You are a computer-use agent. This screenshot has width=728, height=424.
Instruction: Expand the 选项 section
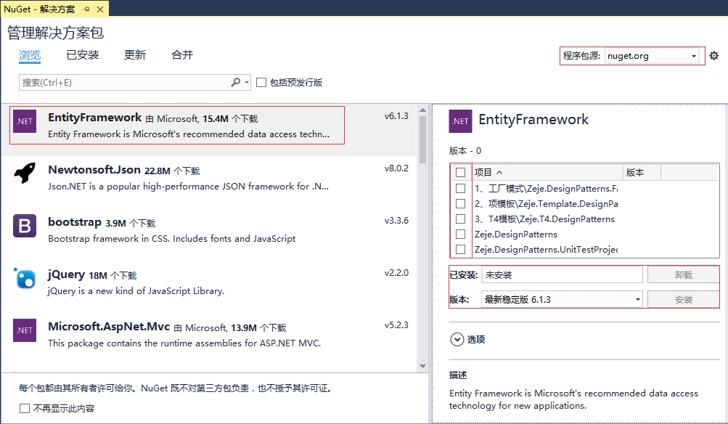pyautogui.click(x=457, y=340)
